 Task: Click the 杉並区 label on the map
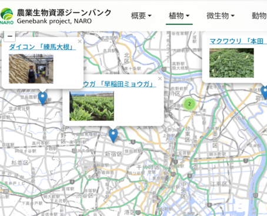(x=20, y=163)
